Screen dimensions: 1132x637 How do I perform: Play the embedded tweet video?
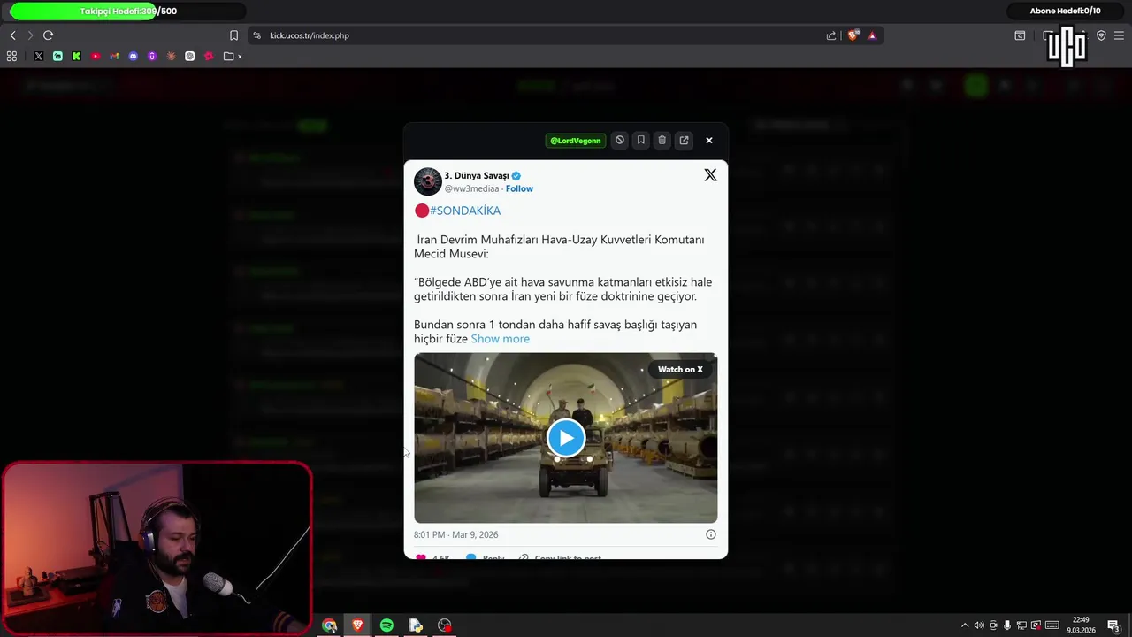(566, 438)
